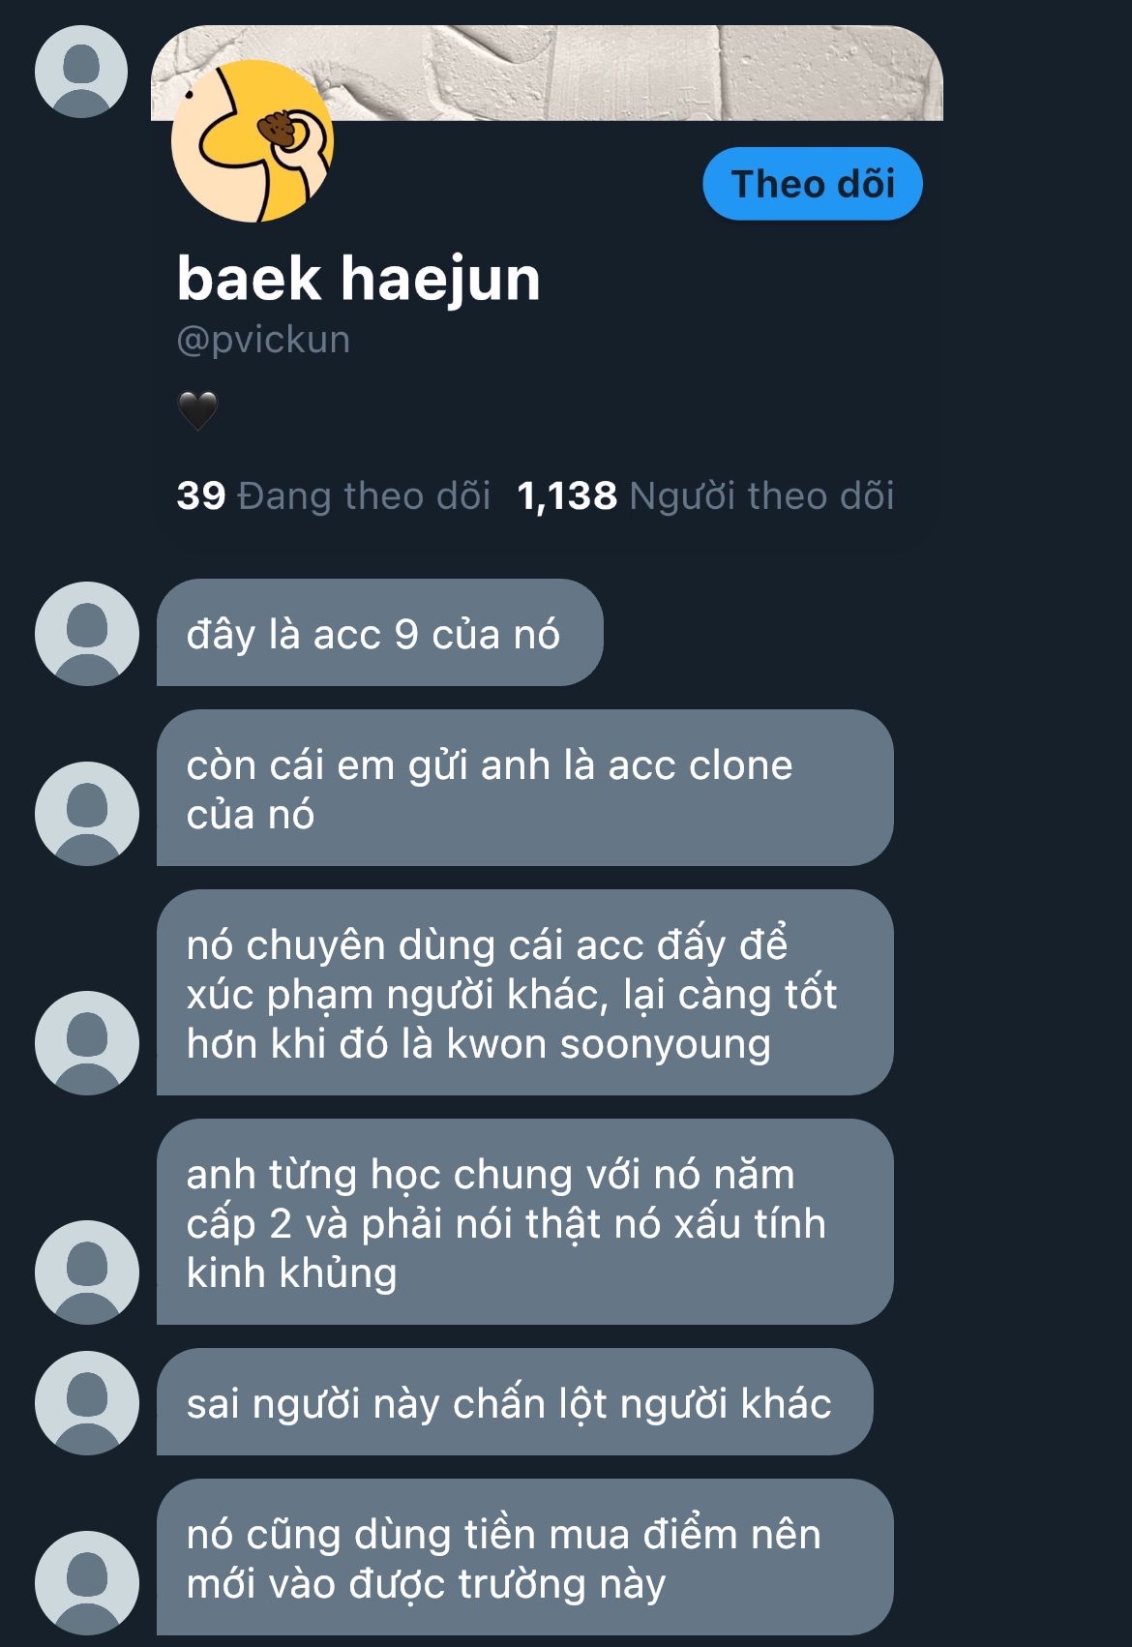Open the baek haejun profile name

pos(358,280)
